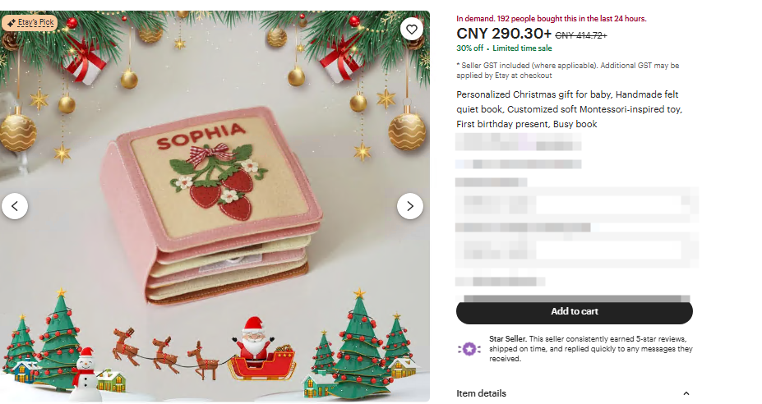Show the previous product photo

[15, 206]
